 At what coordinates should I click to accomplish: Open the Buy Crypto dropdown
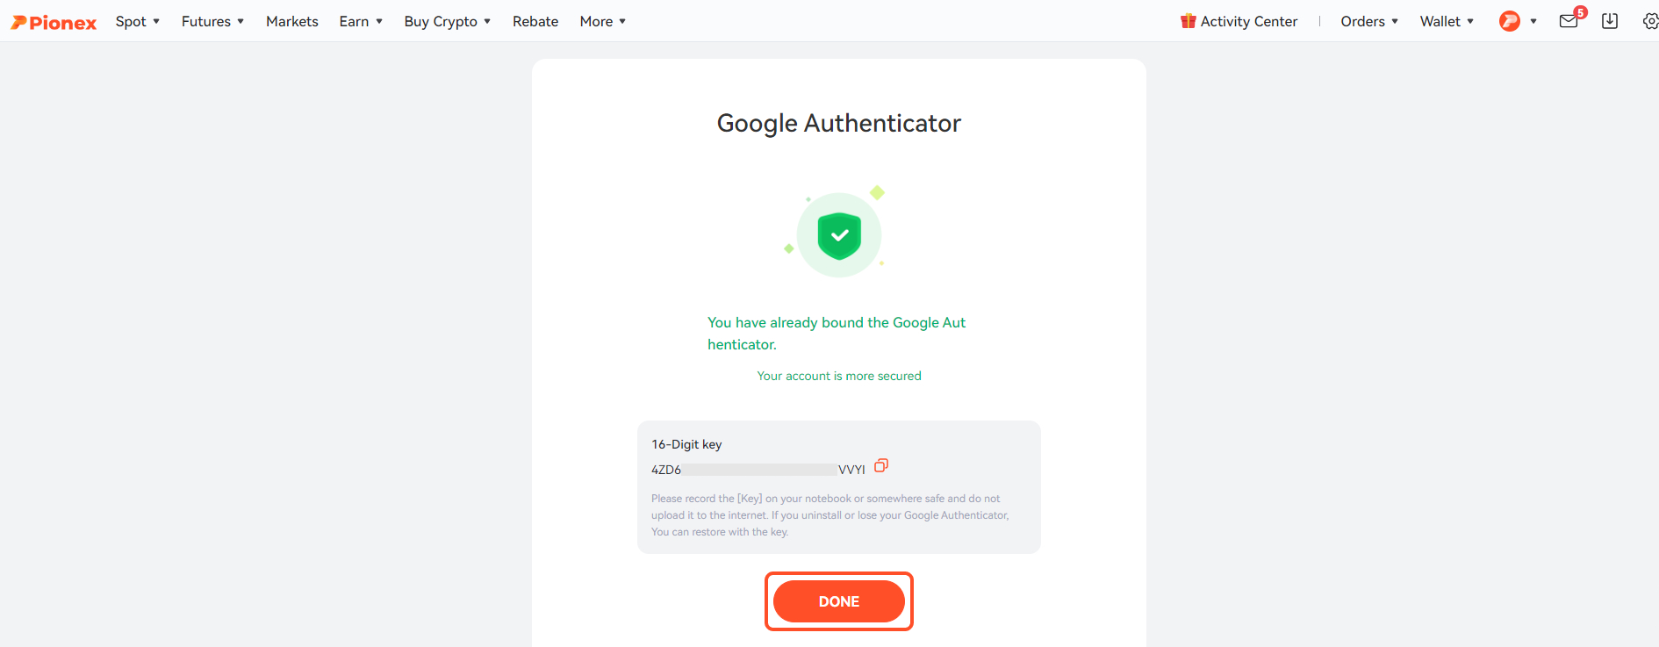click(x=447, y=21)
